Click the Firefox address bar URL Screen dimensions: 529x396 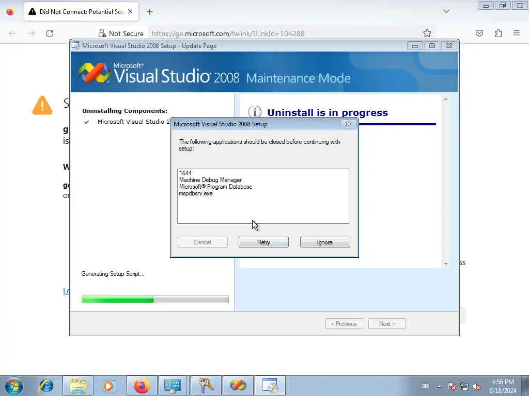228,34
